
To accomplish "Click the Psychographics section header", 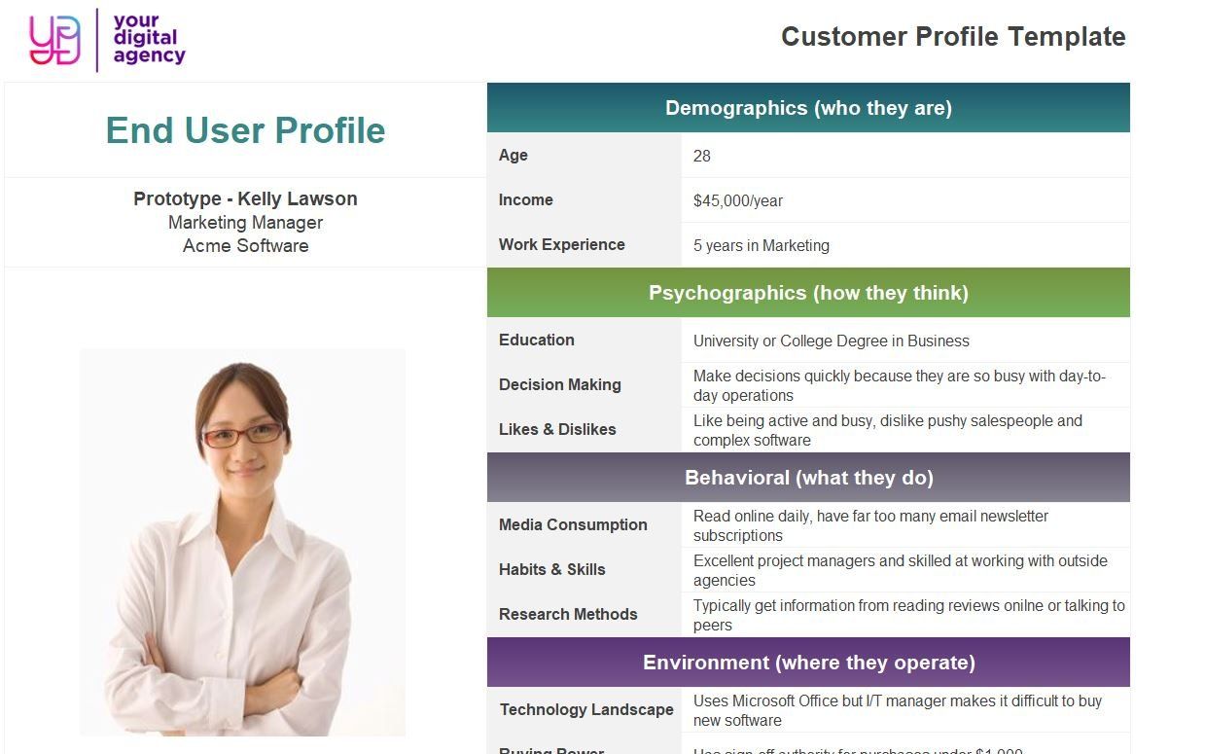I will (x=808, y=293).
